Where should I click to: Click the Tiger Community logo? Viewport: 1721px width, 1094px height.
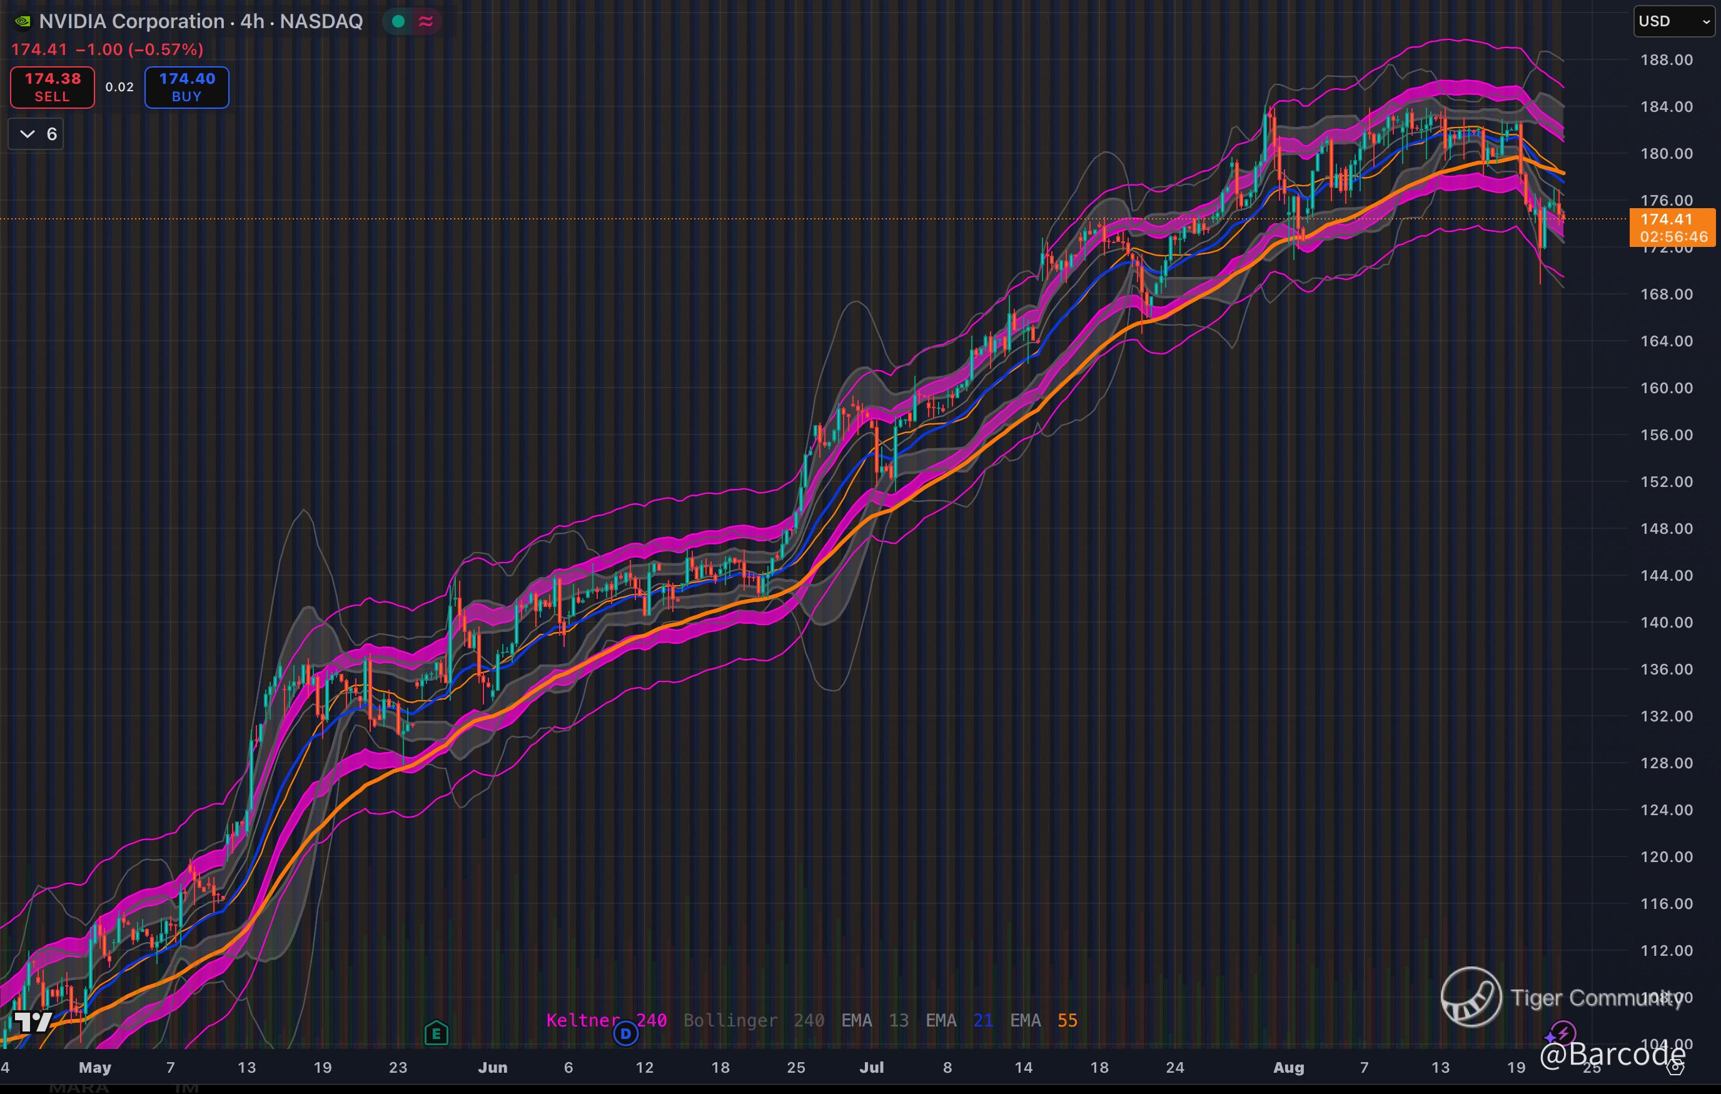(1471, 997)
